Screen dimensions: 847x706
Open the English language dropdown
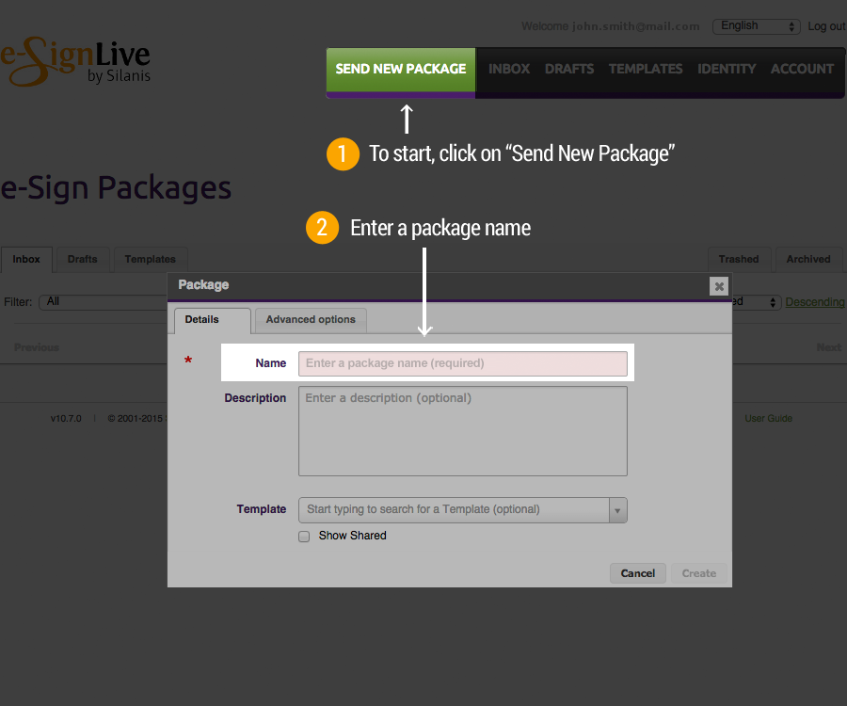coord(756,26)
